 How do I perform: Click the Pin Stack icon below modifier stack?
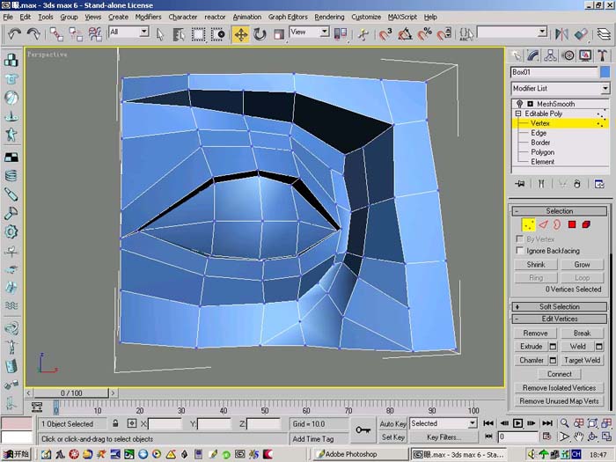[x=520, y=184]
